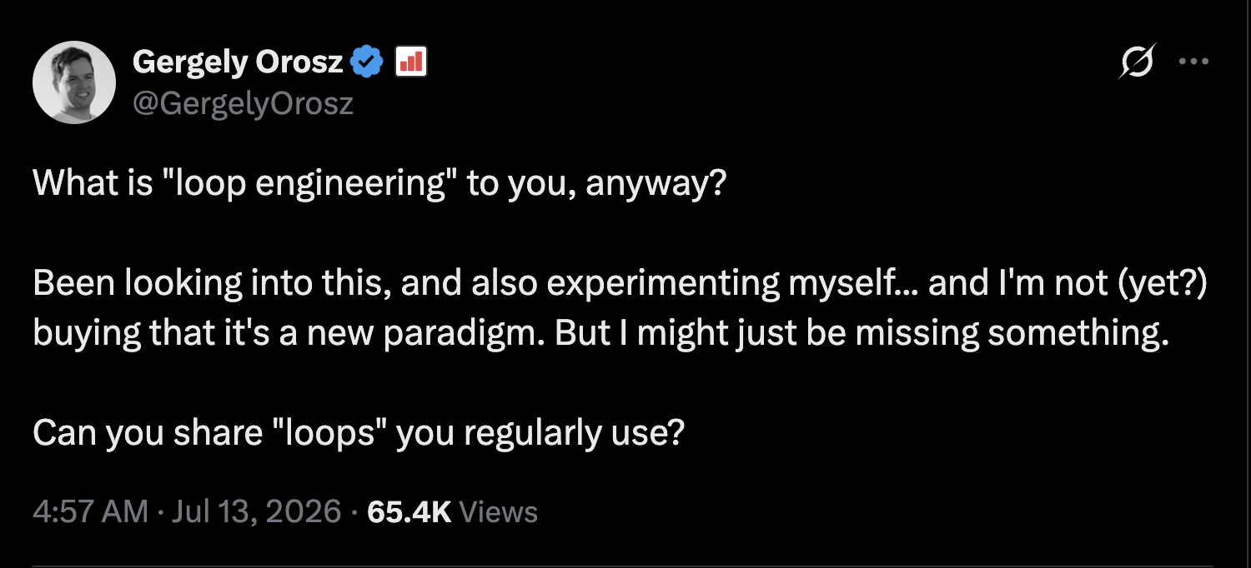
Task: Click the Jul 13, 2026 date
Action: click(x=256, y=511)
